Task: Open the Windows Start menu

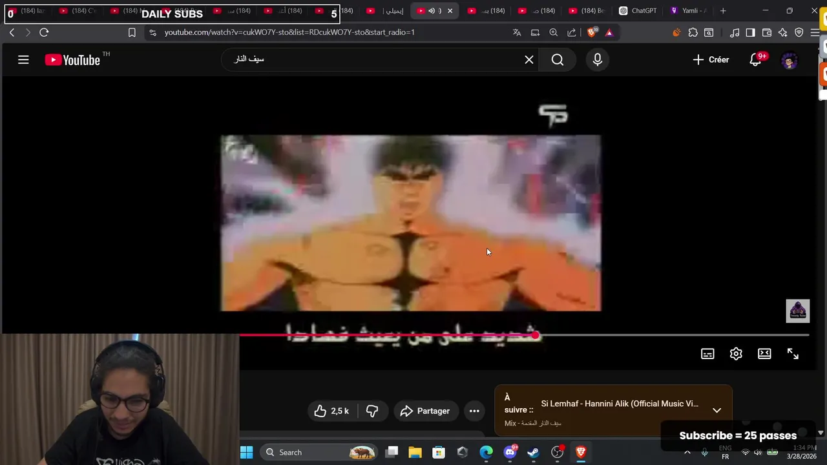Action: 246,452
